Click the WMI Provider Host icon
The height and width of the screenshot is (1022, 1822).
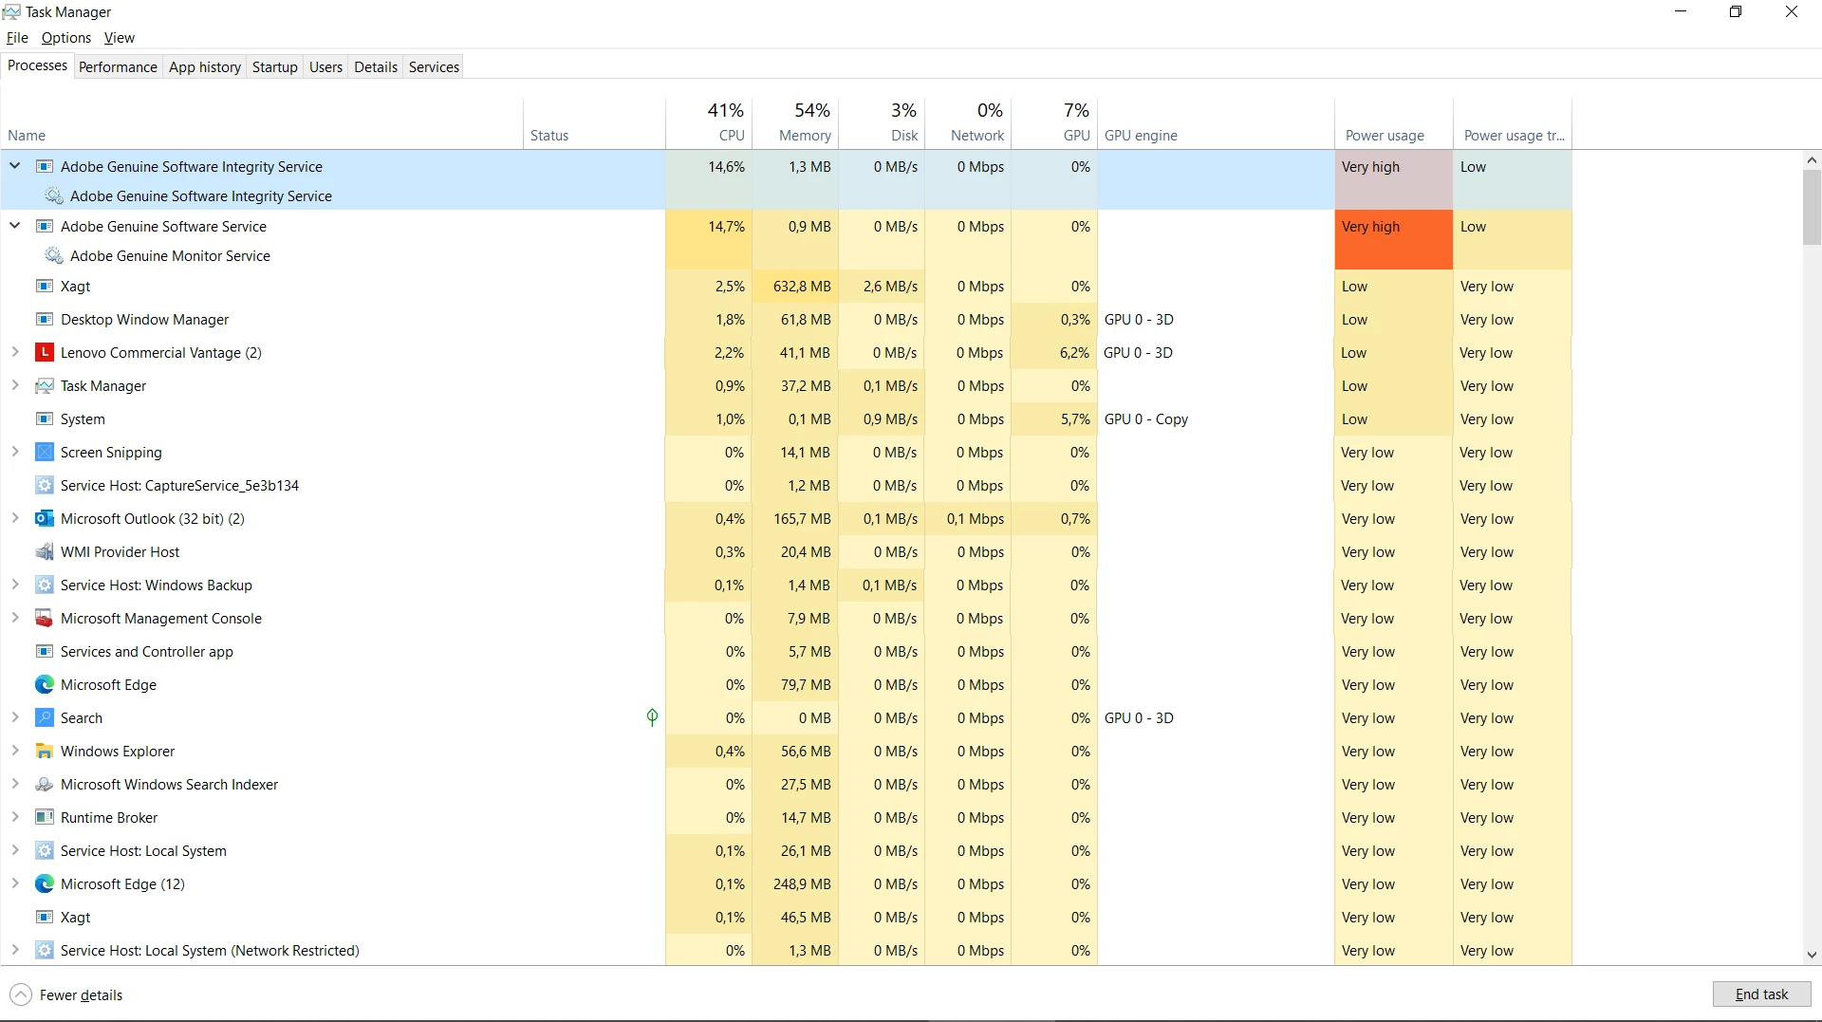pos(44,551)
